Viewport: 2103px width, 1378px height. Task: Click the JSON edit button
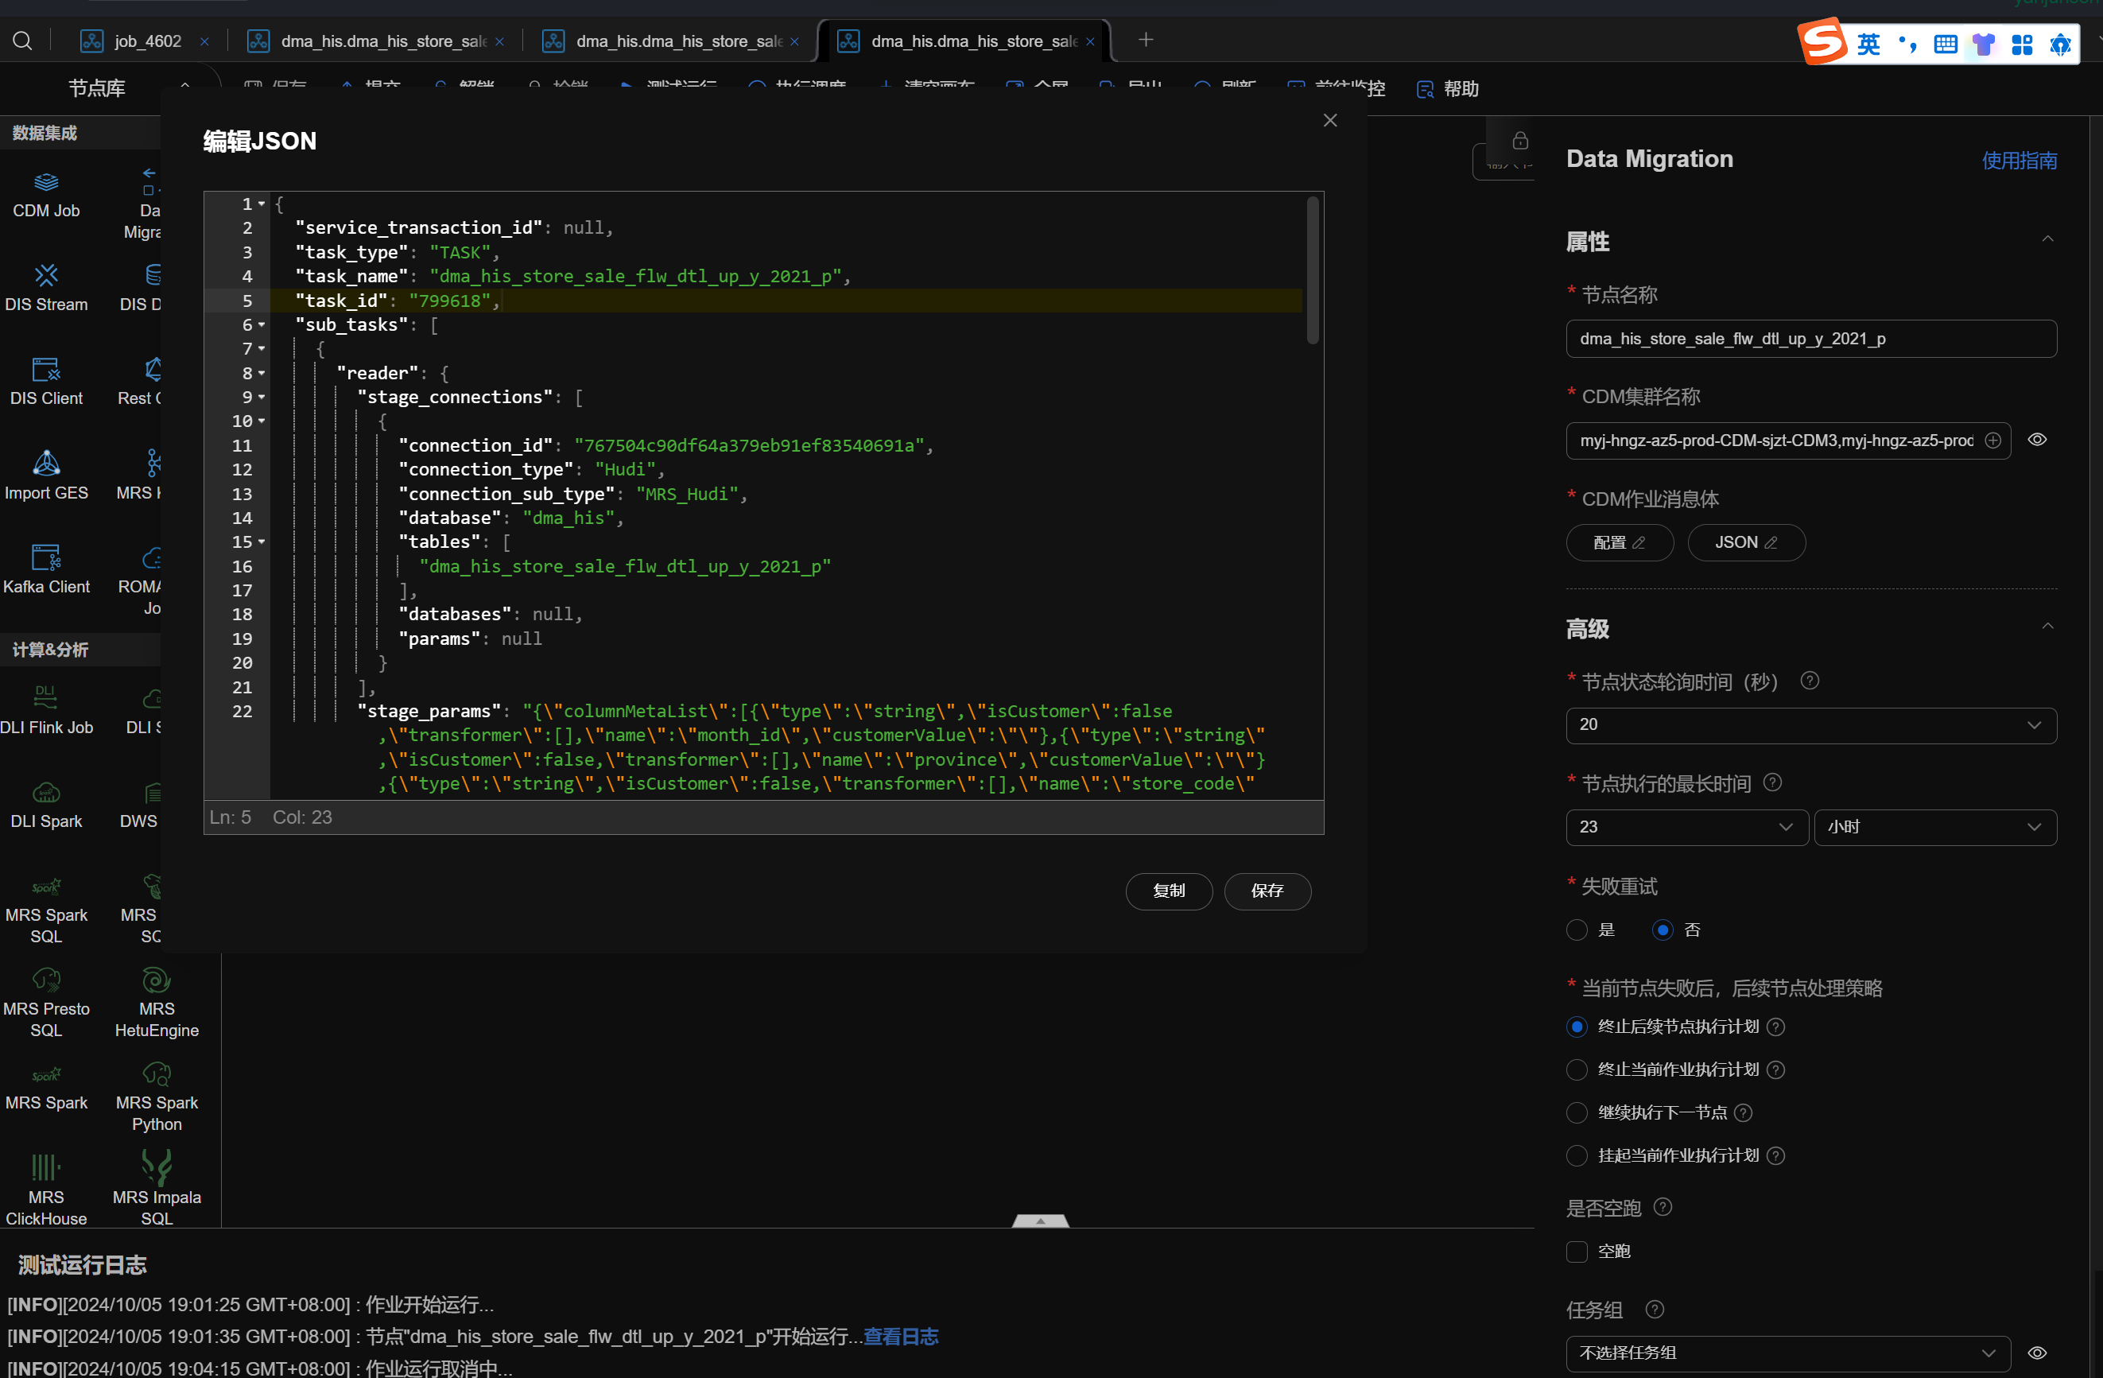[x=1746, y=543]
